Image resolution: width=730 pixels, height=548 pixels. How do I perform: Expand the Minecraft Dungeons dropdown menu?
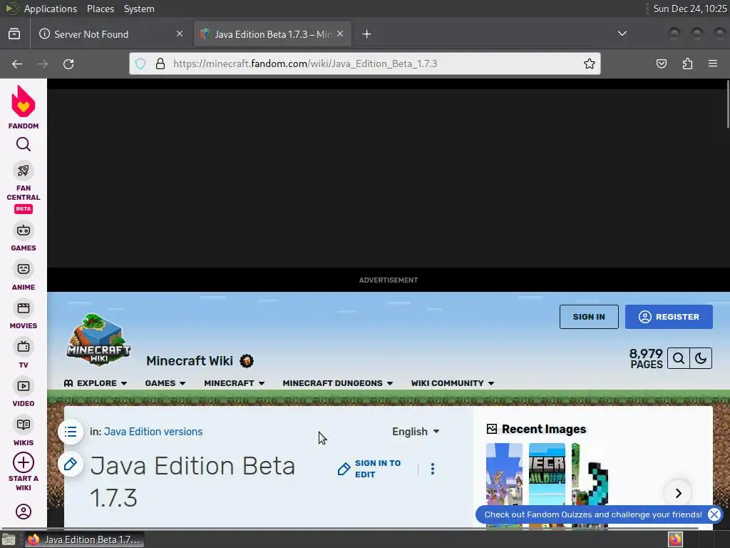tap(337, 383)
